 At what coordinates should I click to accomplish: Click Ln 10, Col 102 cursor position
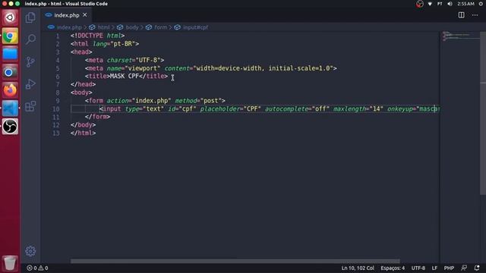[x=358, y=268]
